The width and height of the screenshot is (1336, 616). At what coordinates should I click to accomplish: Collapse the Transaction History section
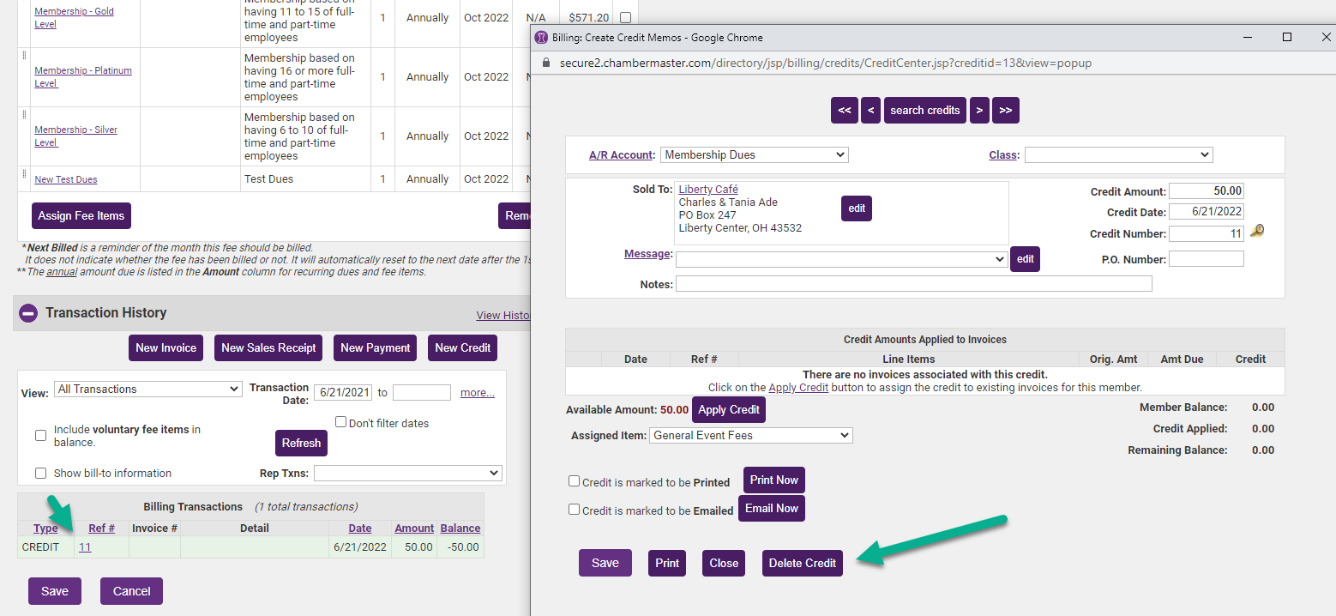click(x=27, y=313)
